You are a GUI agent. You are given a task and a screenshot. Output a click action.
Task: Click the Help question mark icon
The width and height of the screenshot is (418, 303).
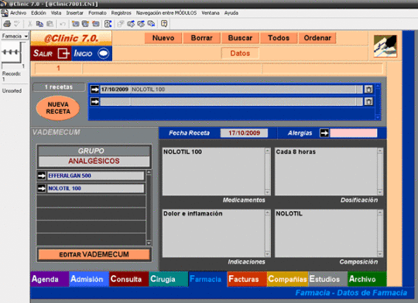pos(164,24)
